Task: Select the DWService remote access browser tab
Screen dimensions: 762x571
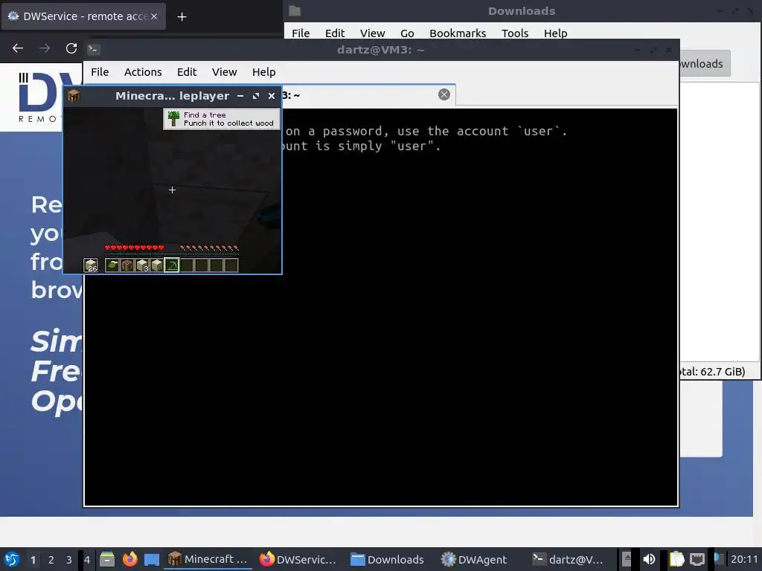Action: pos(83,16)
